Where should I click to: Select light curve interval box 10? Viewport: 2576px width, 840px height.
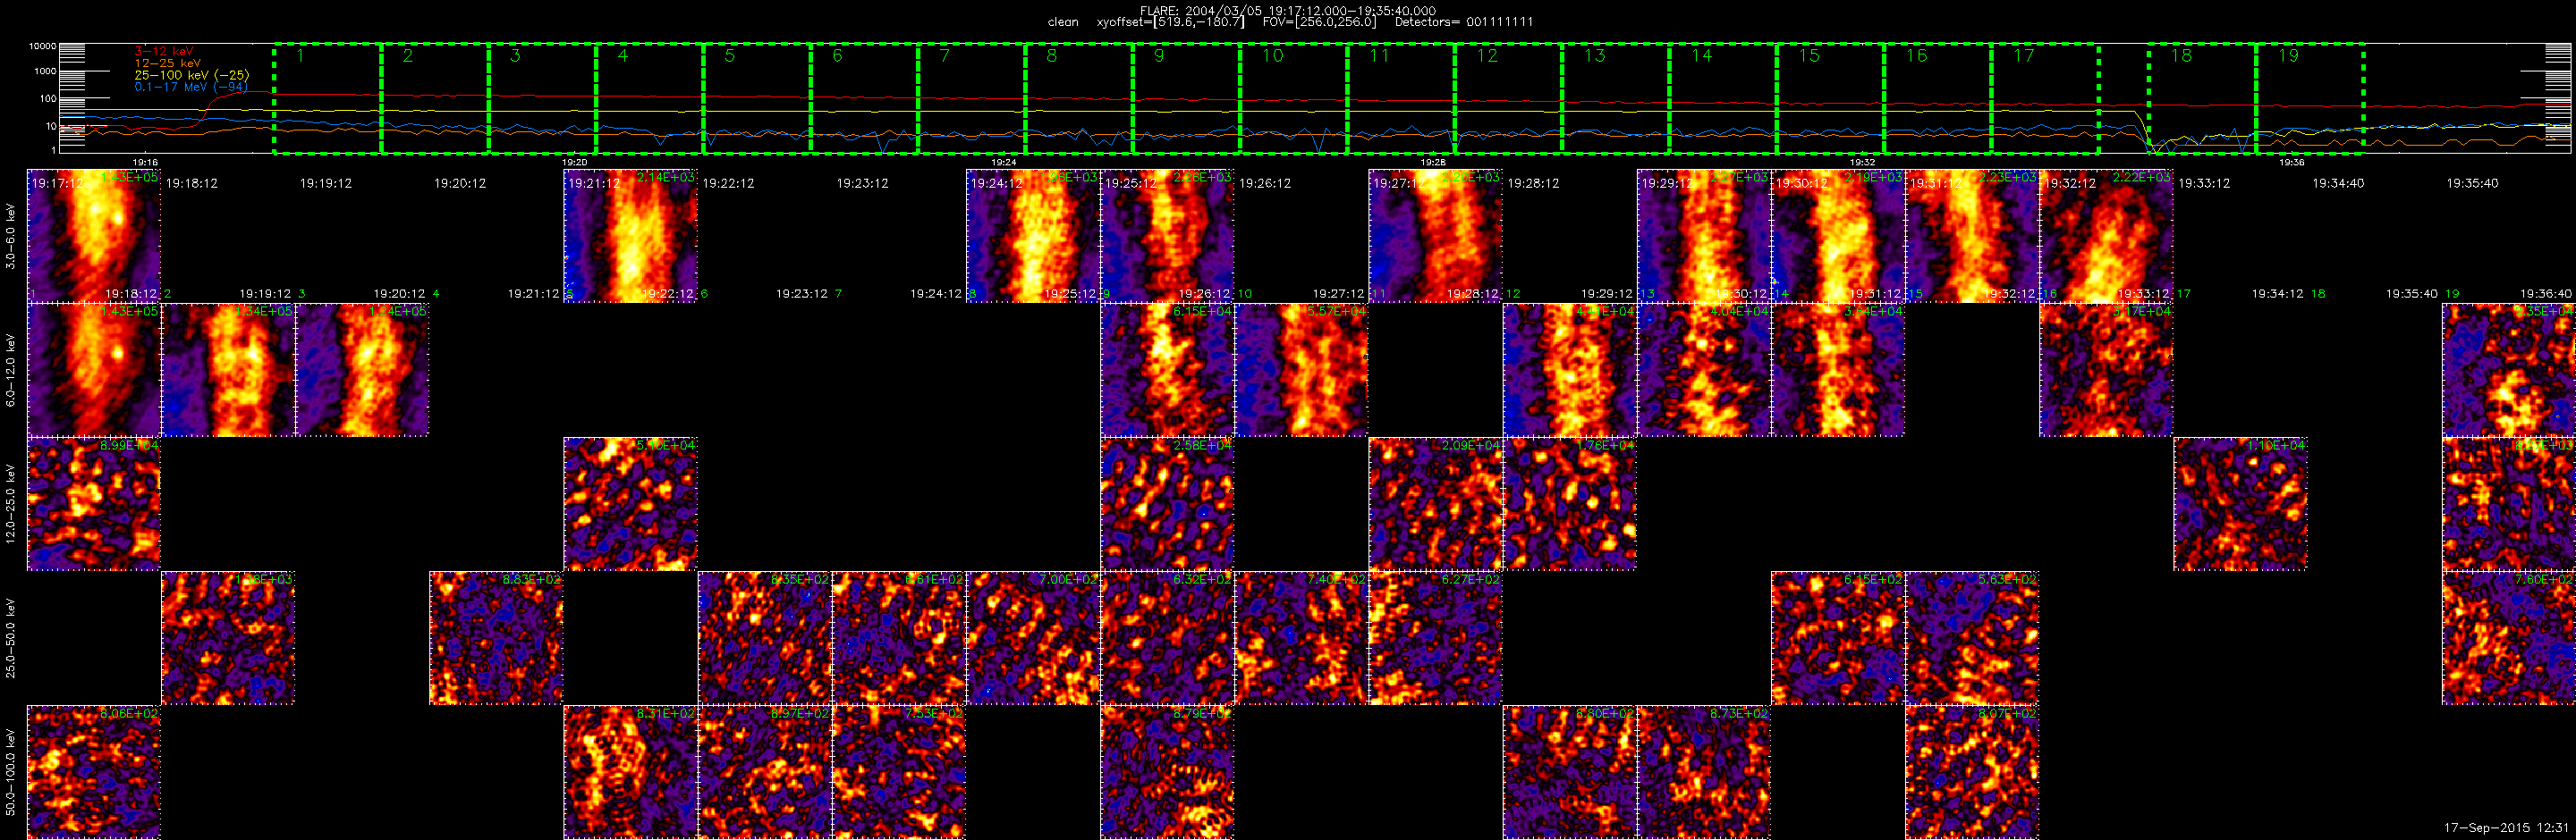point(1294,98)
